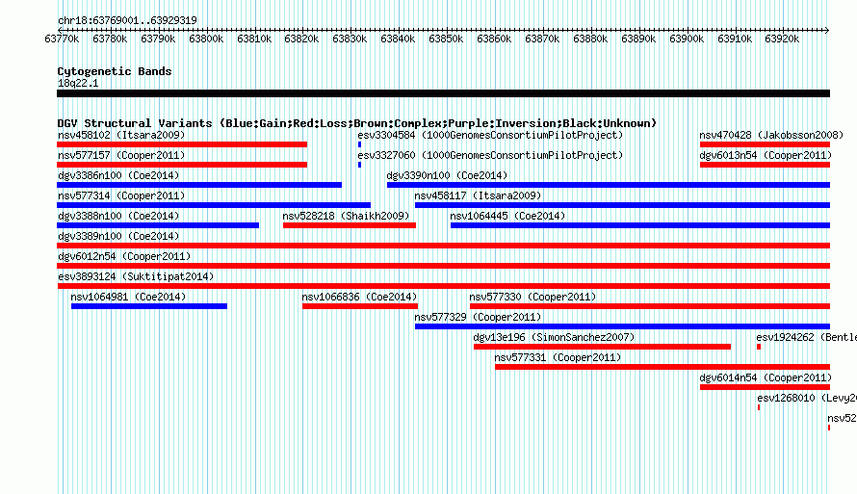Open variant esv1924262 label
Image resolution: width=857 pixels, height=494 pixels.
(806, 337)
